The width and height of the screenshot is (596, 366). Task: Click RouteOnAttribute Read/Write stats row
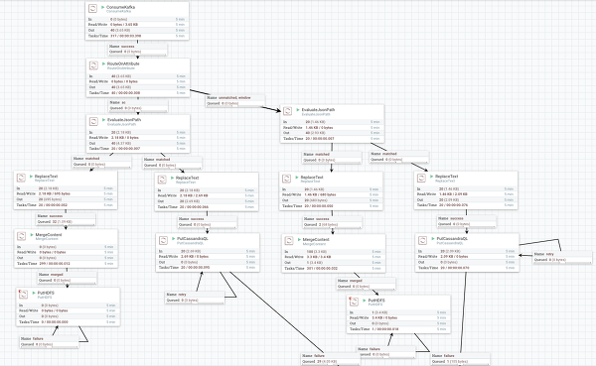(x=138, y=81)
